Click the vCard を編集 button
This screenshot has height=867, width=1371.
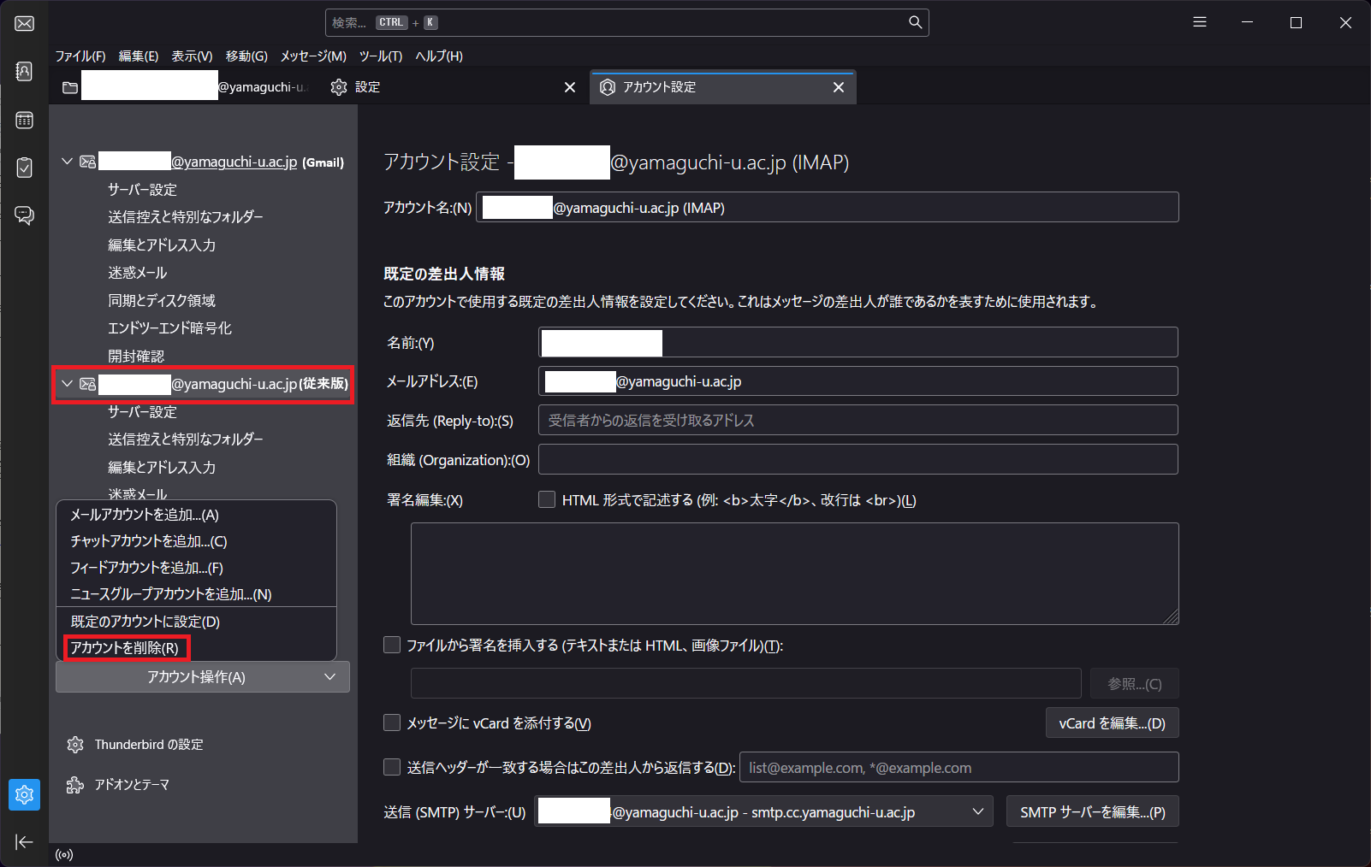1112,723
